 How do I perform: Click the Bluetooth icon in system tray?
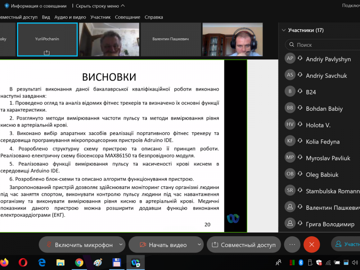pyautogui.click(x=301, y=262)
